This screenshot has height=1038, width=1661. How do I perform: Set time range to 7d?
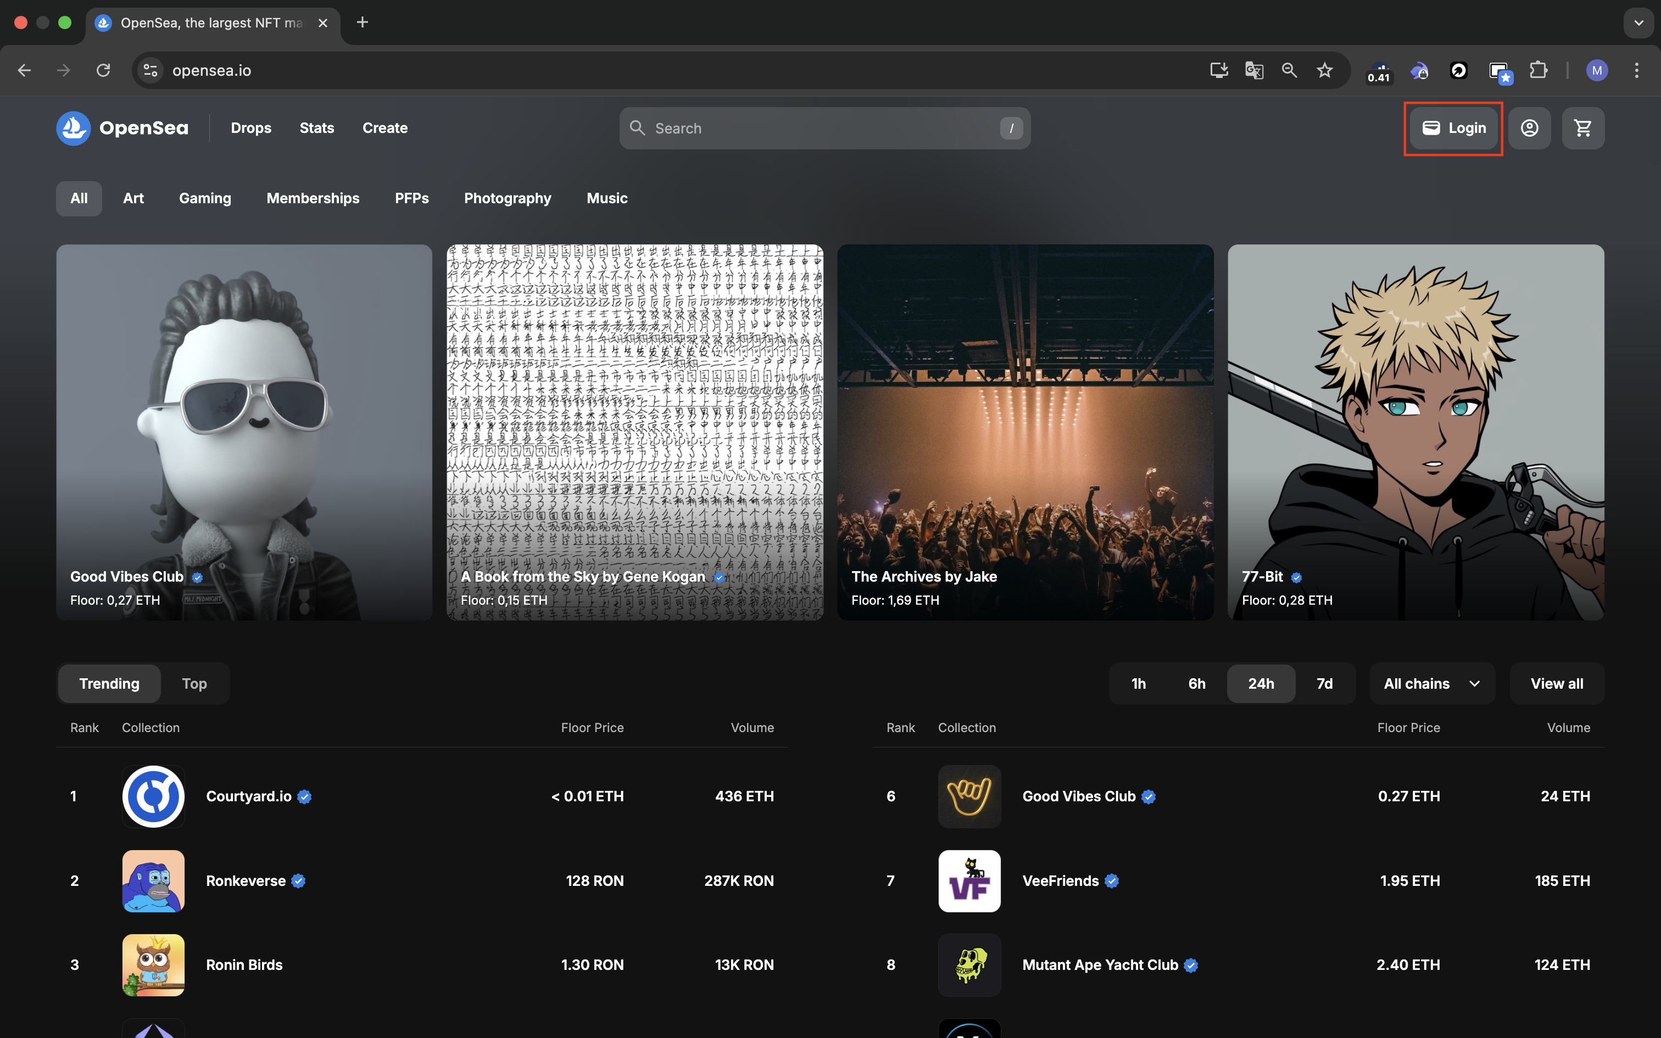click(x=1325, y=684)
